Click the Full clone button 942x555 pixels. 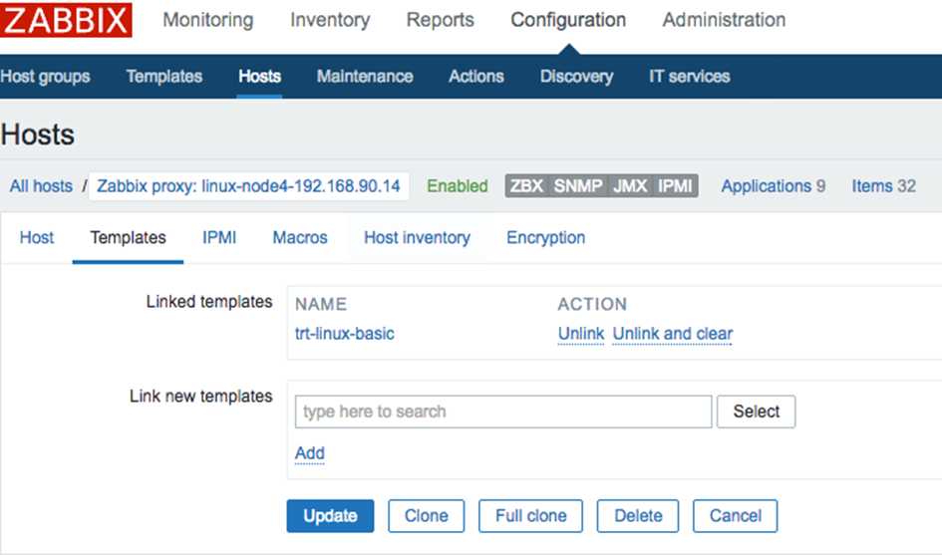(530, 516)
